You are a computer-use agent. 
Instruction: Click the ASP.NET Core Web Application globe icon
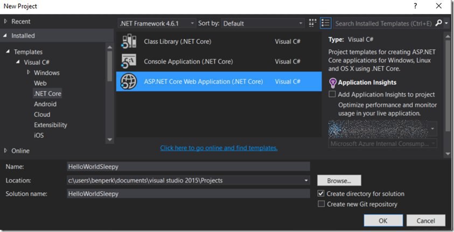click(x=129, y=81)
